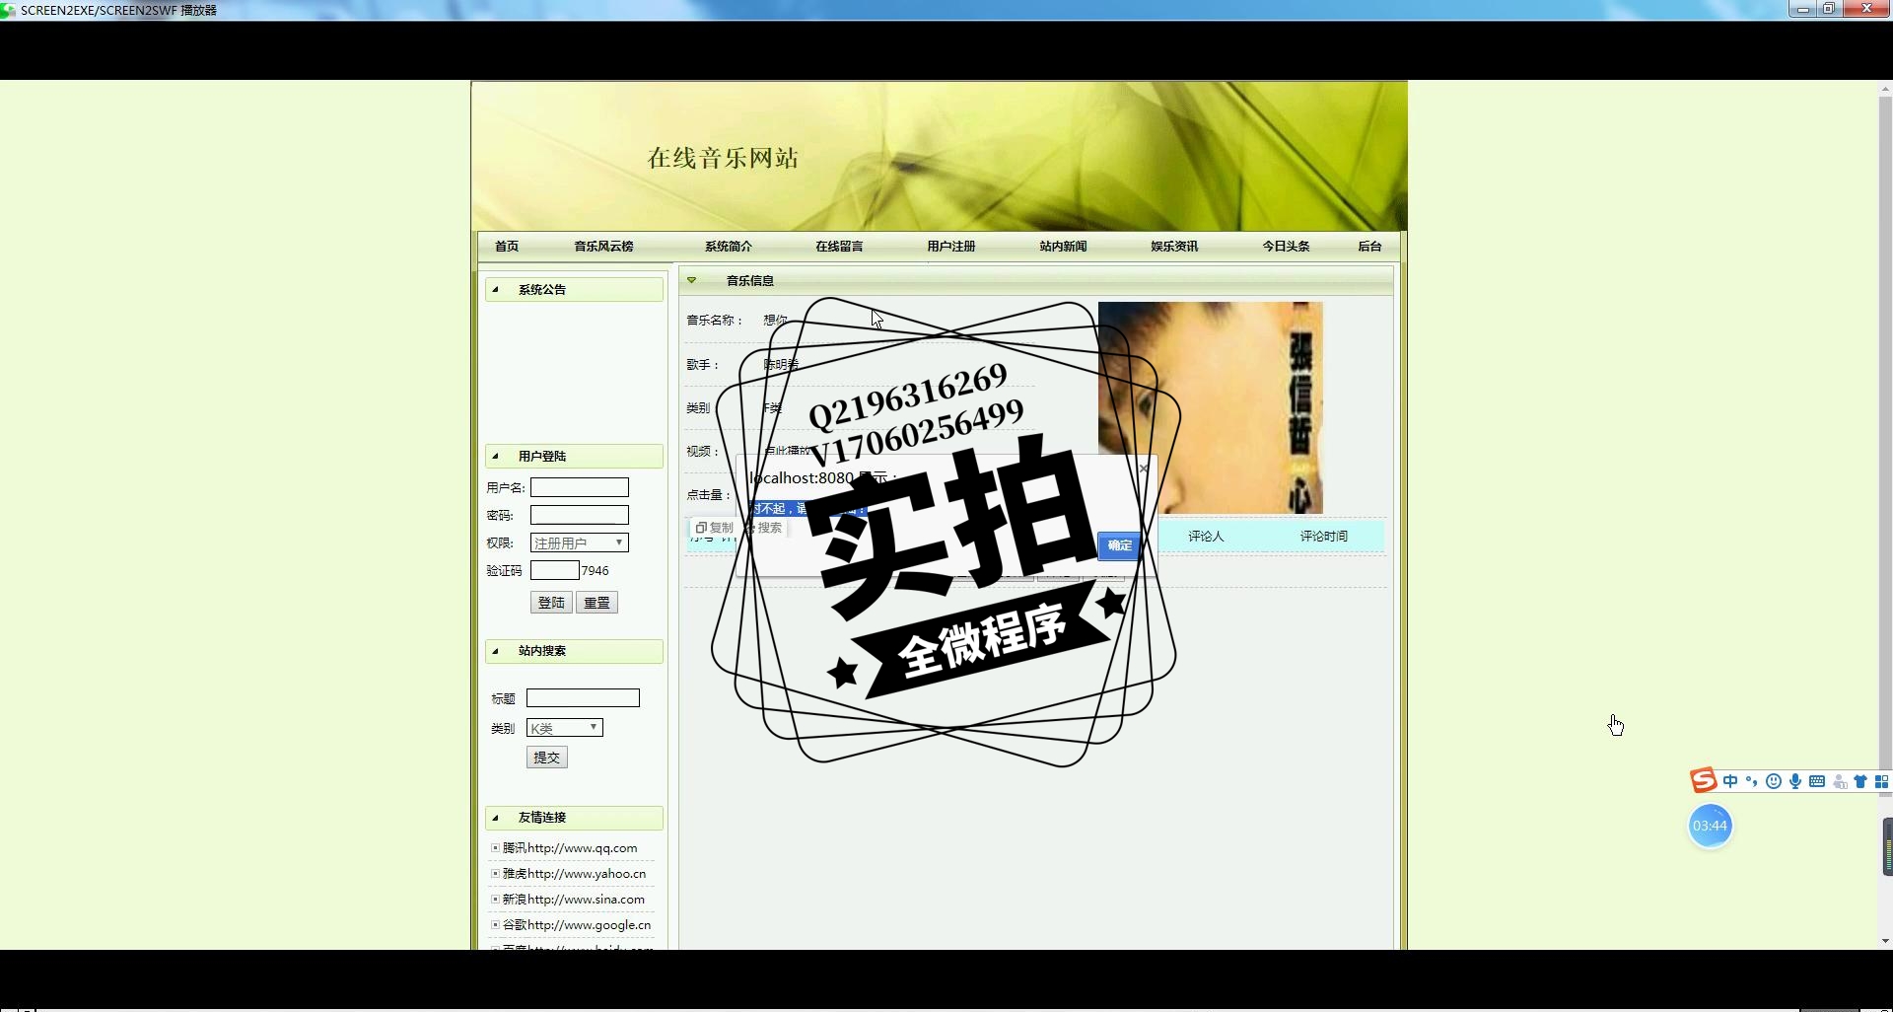
Task: Click the blue 03:44 recording timer
Action: (1710, 826)
